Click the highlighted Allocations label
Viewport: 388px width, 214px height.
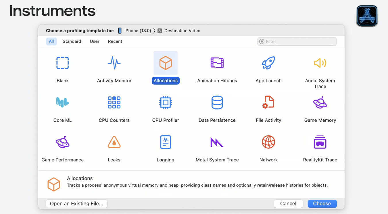click(166, 81)
